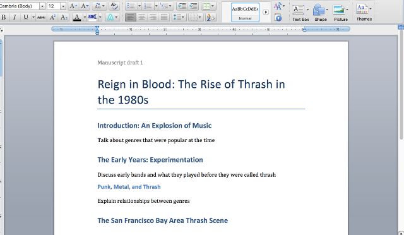Click the Cambria (Body) font name field
This screenshot has width=404, height=235.
(20, 6)
